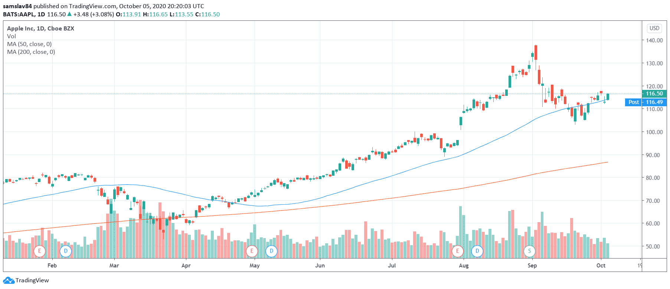Open the USD currency selector
670x289 pixels.
click(654, 28)
